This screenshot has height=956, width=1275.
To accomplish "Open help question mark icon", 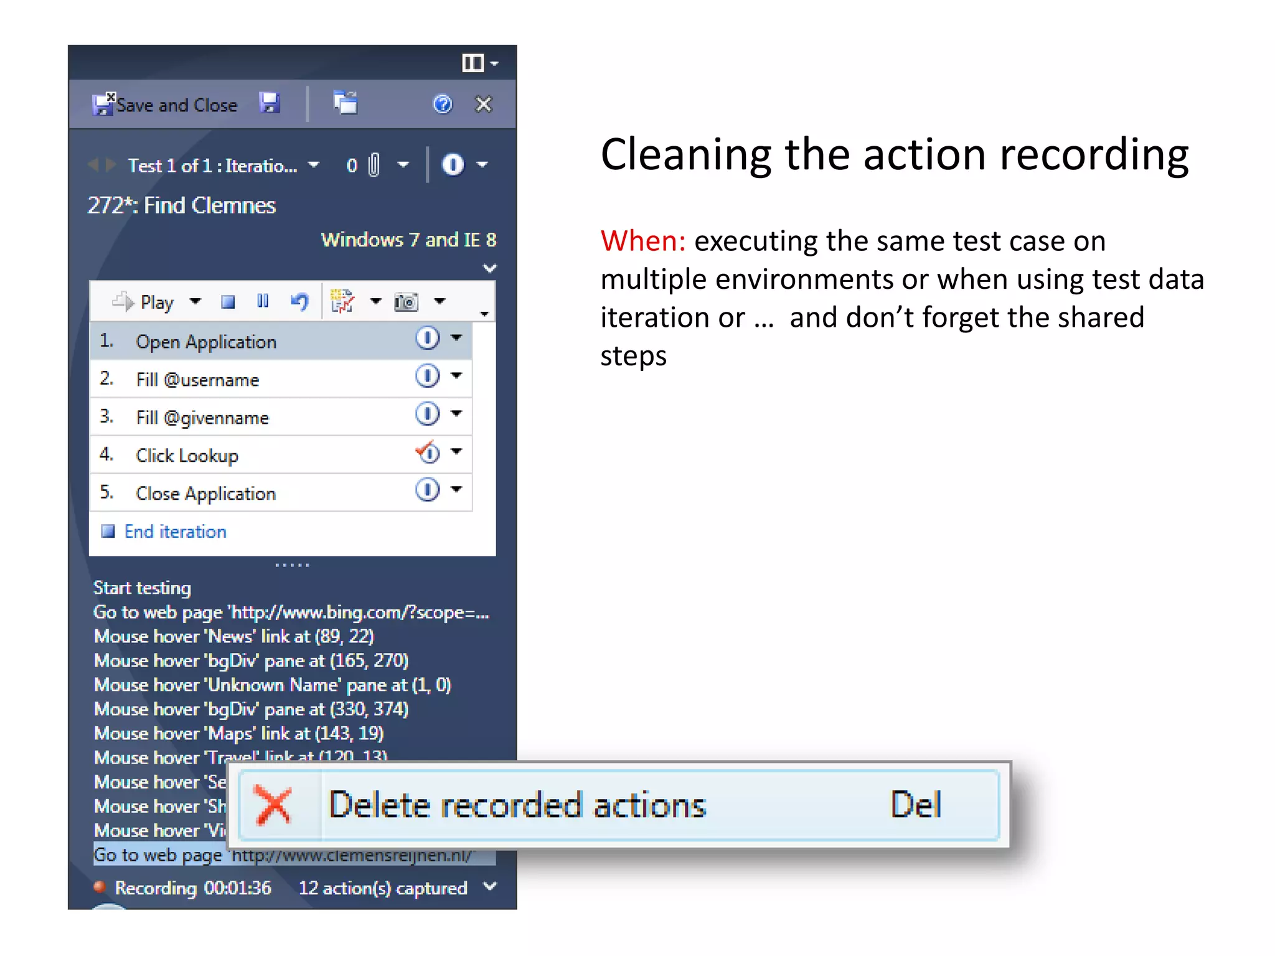I will click(x=443, y=104).
